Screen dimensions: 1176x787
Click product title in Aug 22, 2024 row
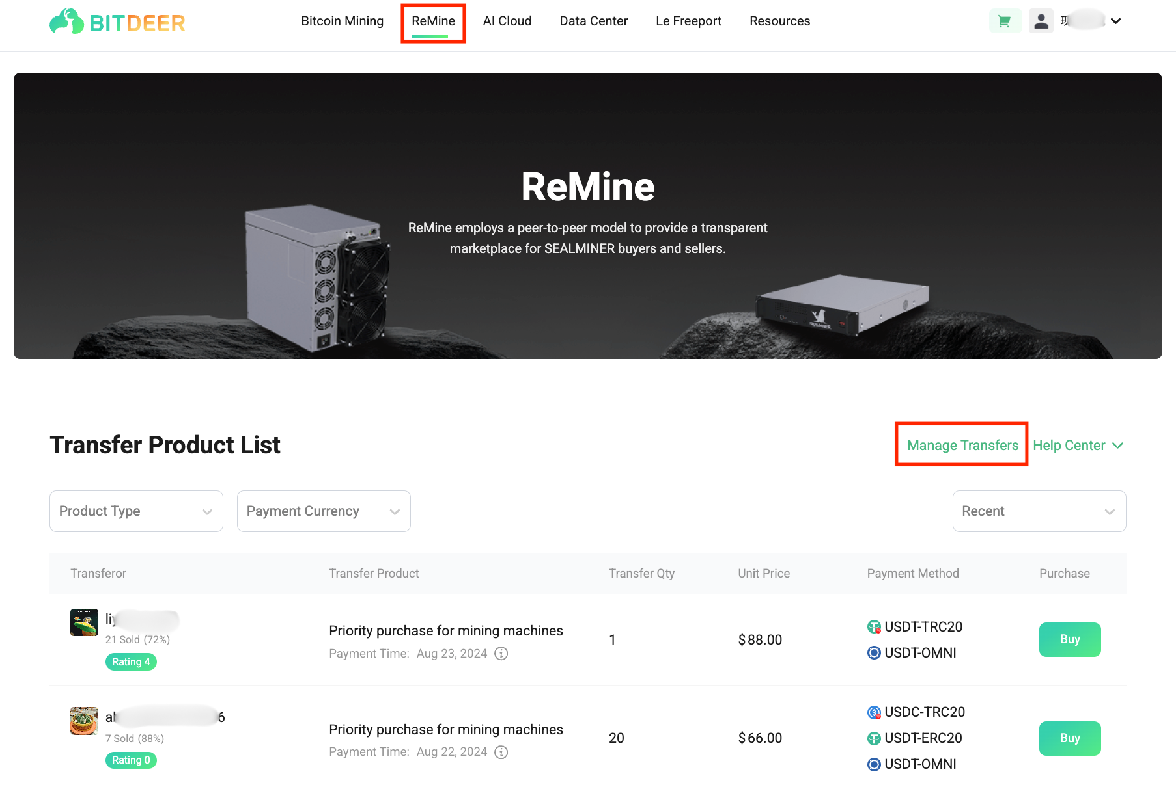pos(446,730)
